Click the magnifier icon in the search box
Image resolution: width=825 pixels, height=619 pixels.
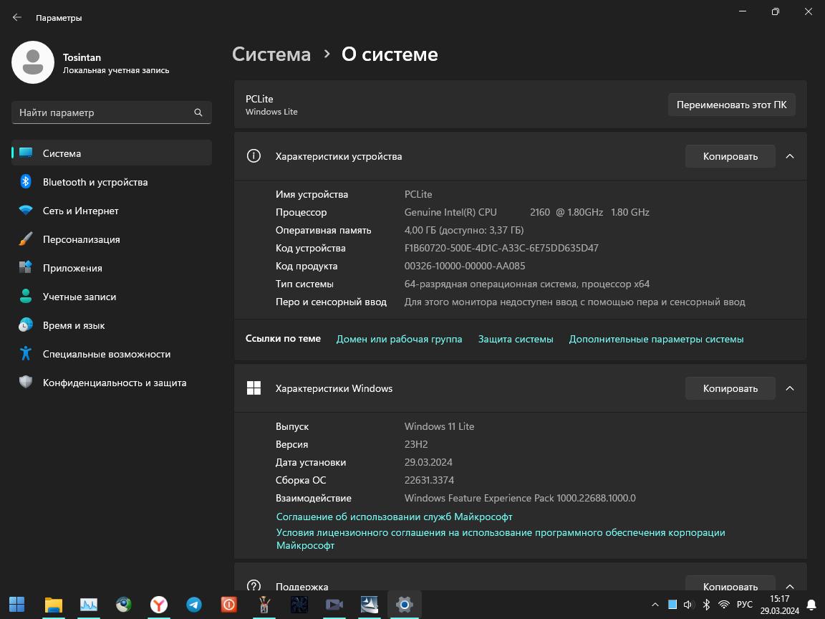198,112
